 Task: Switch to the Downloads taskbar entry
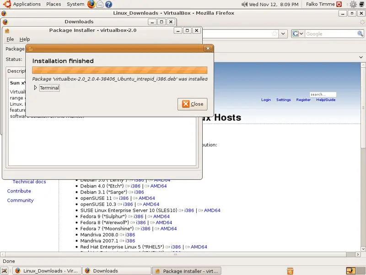pos(117,271)
